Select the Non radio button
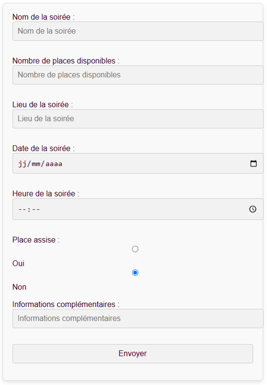This screenshot has height=385, width=267. [135, 272]
